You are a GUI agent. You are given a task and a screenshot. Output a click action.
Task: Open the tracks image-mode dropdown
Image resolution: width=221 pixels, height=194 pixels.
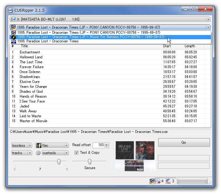(x=22, y=153)
